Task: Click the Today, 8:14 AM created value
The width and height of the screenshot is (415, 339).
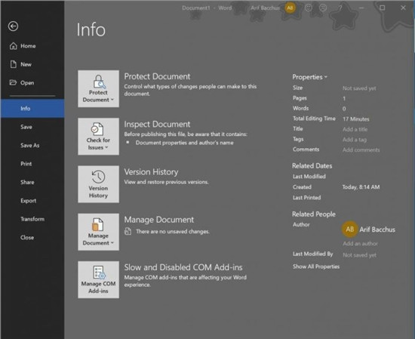Action: click(x=361, y=187)
